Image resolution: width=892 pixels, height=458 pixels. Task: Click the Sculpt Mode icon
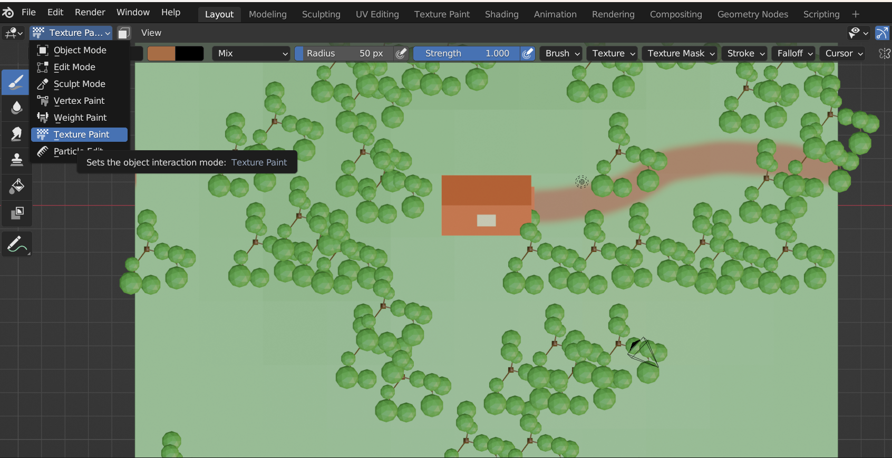pos(43,84)
